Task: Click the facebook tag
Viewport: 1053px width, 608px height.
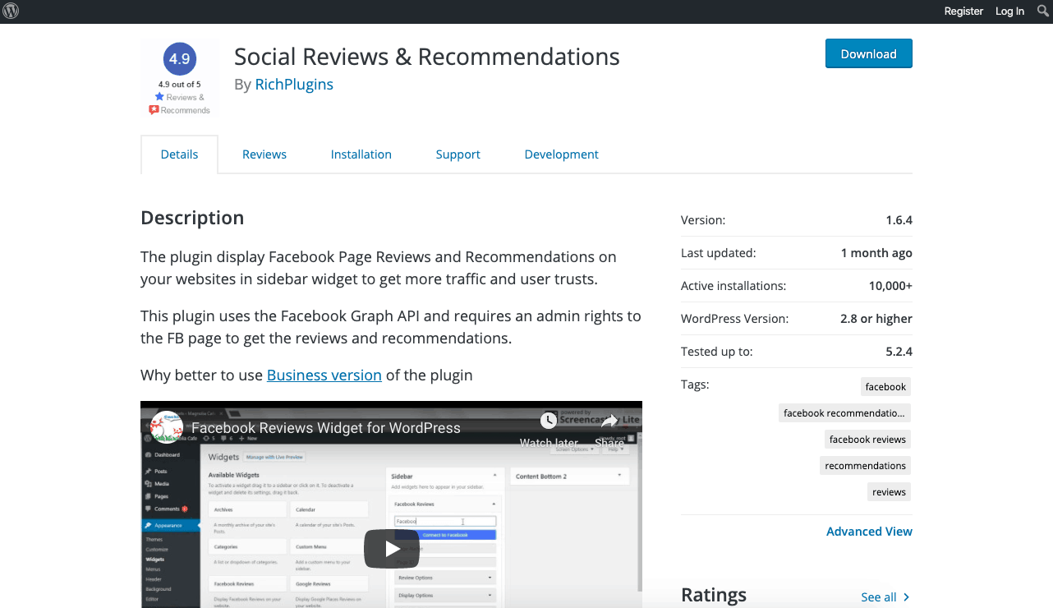Action: (885, 386)
